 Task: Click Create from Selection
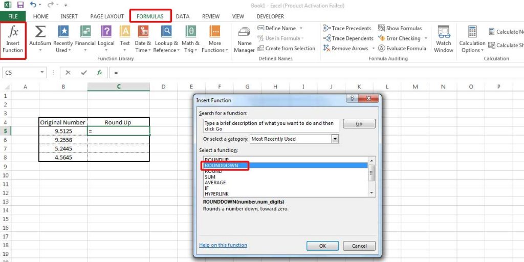pos(286,49)
